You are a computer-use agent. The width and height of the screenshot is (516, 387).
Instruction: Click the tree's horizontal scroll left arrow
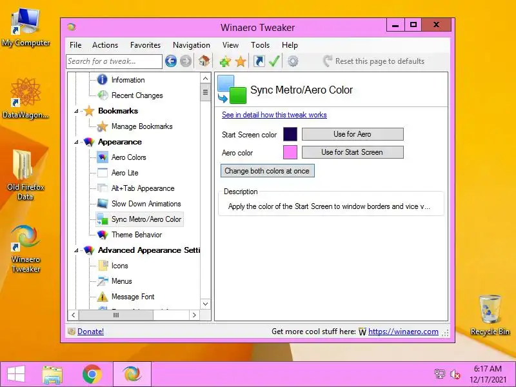(73, 315)
